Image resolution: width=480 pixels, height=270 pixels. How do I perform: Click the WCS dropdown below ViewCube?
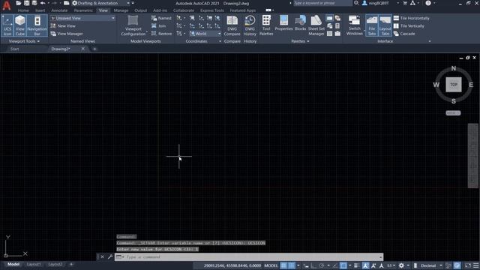453,113
